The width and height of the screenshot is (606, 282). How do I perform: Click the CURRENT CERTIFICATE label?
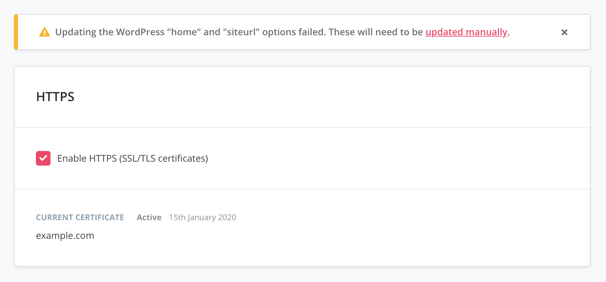coord(80,217)
